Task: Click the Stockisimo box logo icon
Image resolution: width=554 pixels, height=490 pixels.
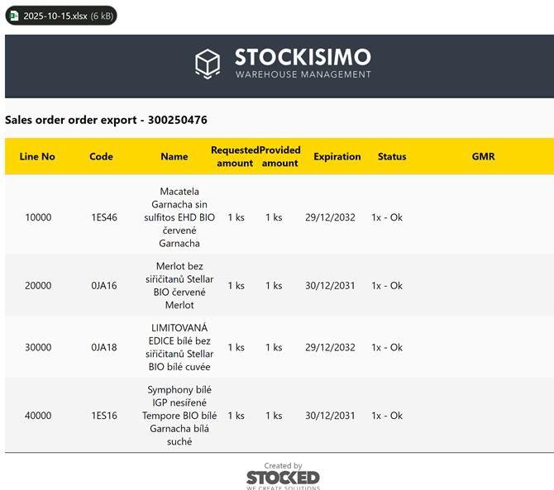Action: [x=208, y=64]
